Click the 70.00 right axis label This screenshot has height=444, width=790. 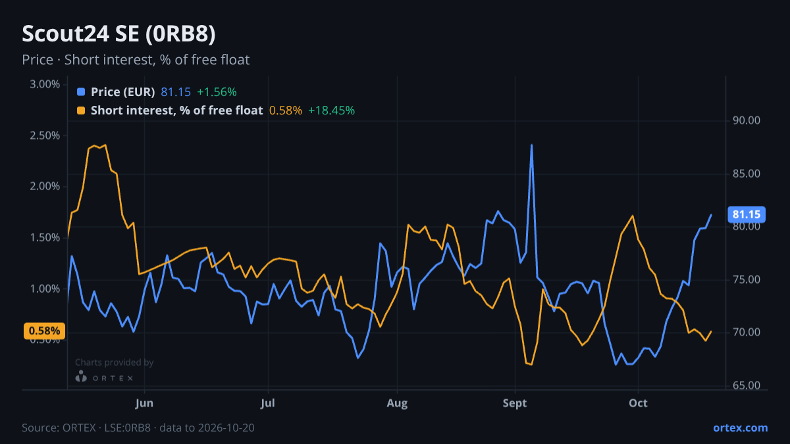click(747, 332)
